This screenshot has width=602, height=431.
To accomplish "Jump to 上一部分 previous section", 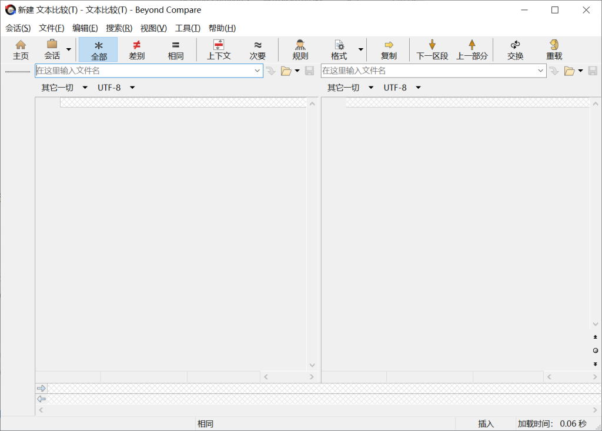I will click(x=472, y=50).
